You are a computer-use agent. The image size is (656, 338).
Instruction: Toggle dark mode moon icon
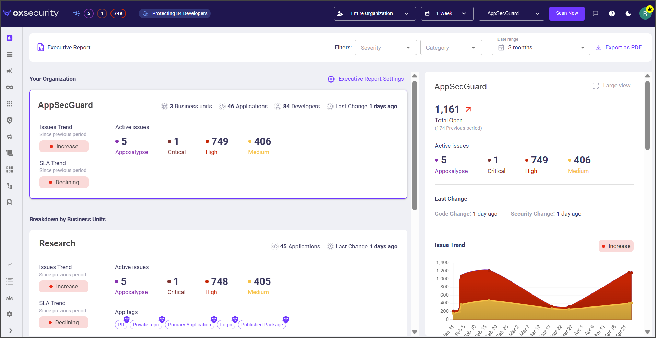(628, 14)
